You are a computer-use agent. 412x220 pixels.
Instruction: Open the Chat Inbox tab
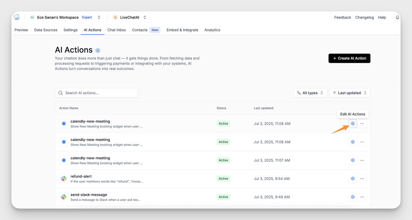click(117, 30)
